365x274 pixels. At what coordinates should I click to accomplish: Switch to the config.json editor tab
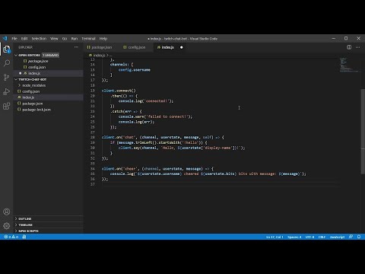[x=135, y=47]
